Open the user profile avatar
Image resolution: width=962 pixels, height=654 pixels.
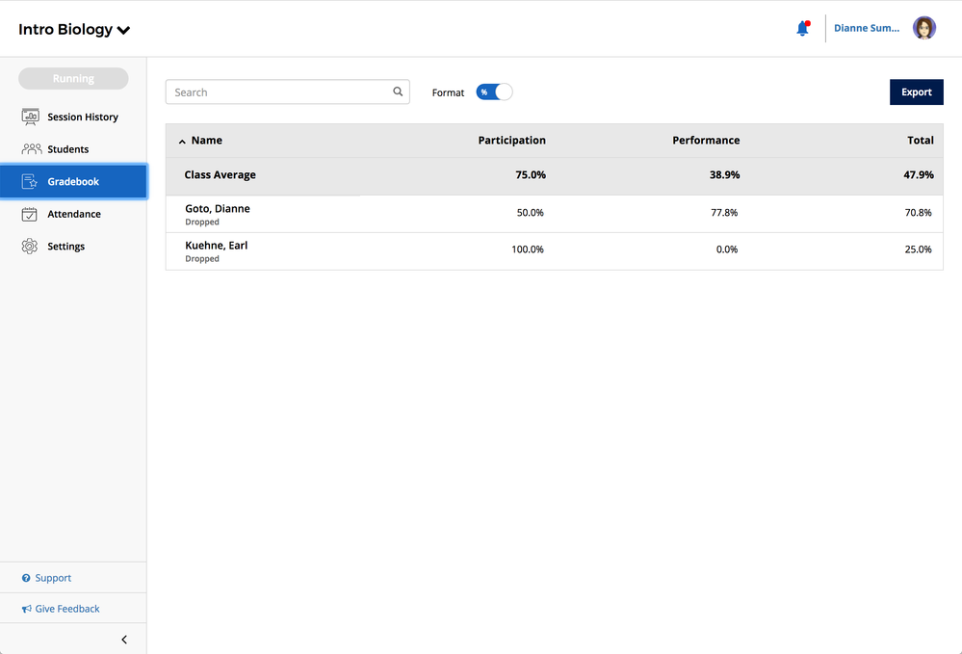tap(923, 28)
